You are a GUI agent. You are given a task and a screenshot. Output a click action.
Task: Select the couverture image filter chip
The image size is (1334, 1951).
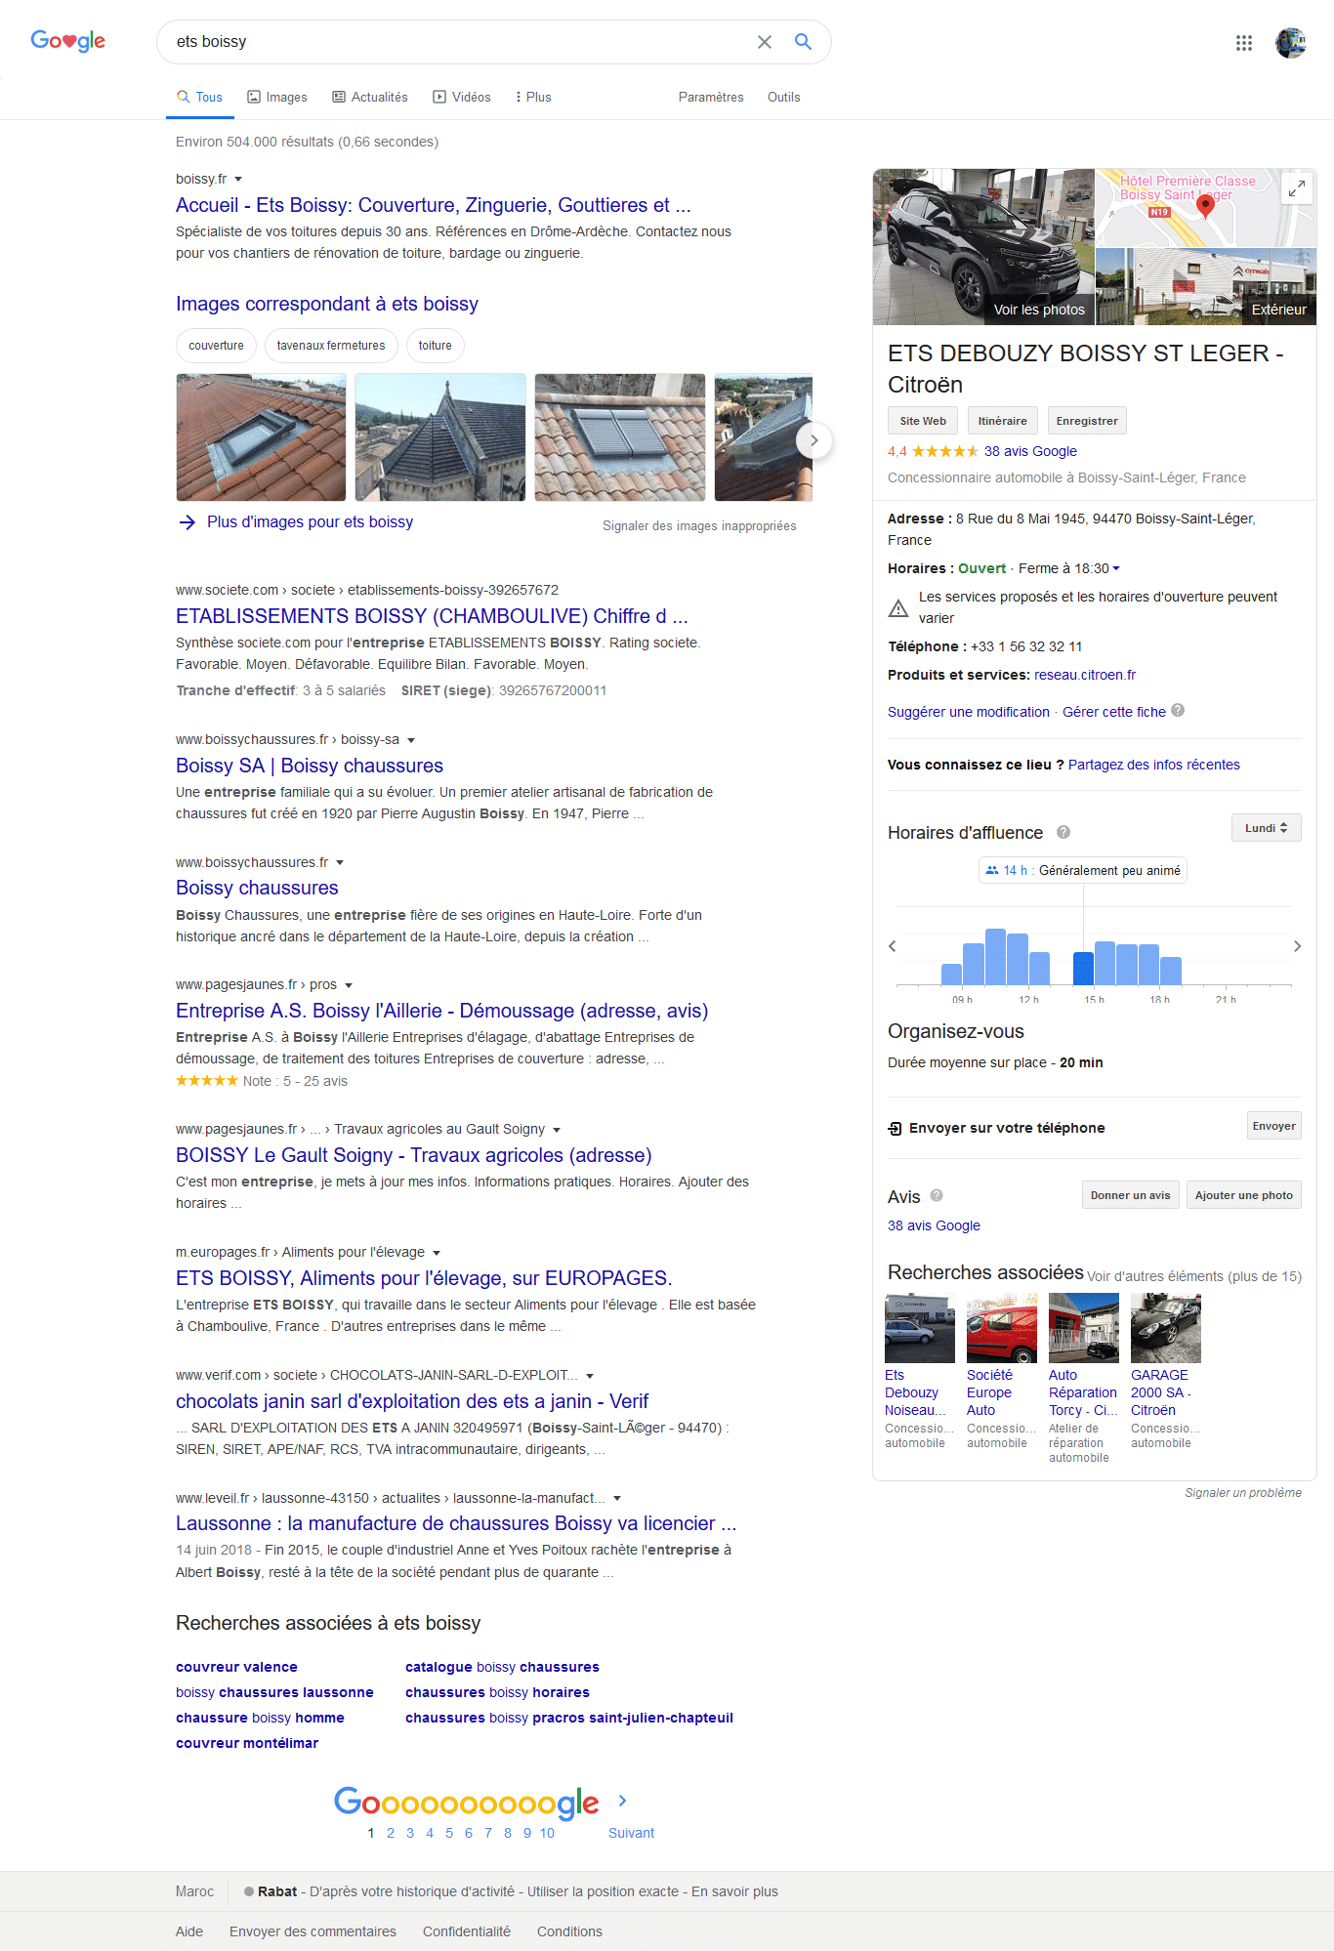217,346
